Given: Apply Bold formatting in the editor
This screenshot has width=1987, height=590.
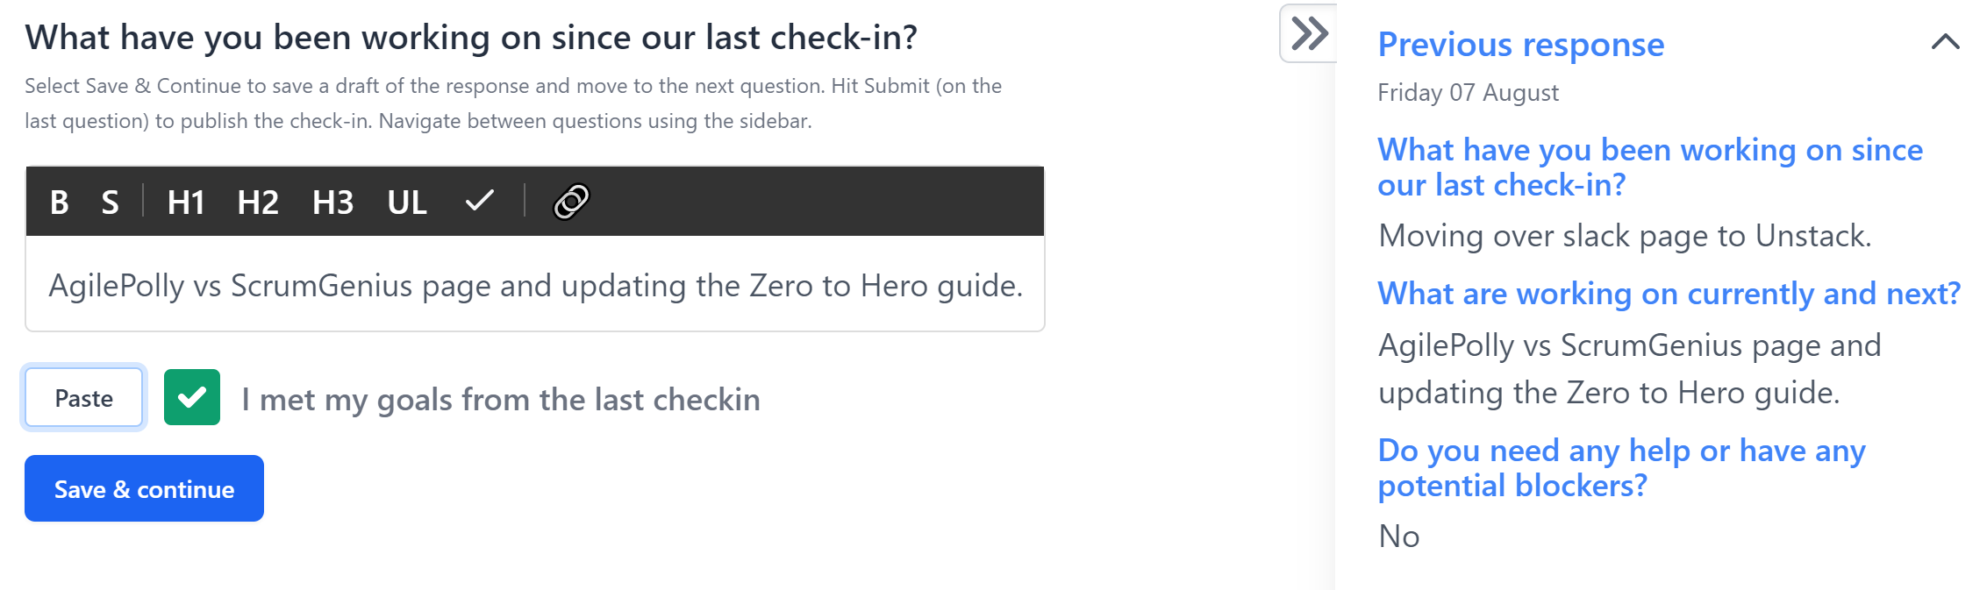Looking at the screenshot, I should [60, 203].
